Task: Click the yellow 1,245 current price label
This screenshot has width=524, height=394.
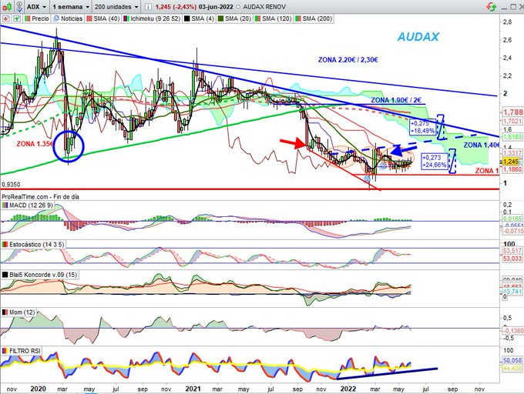Action: (511, 162)
